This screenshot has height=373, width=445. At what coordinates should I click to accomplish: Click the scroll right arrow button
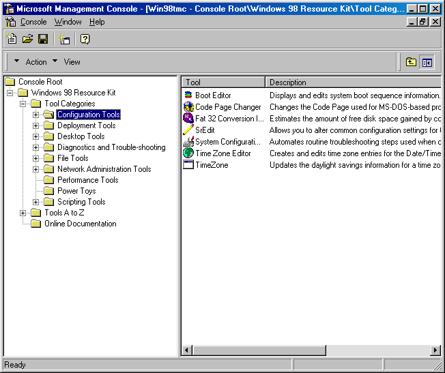(x=435, y=350)
